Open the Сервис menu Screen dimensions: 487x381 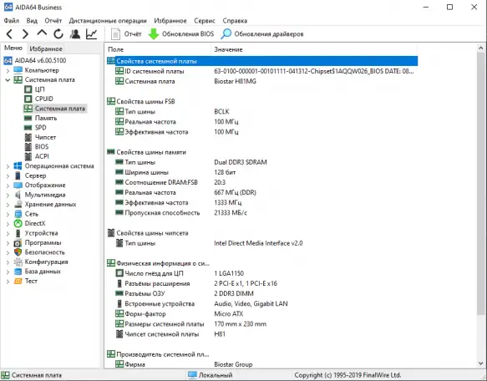click(205, 21)
